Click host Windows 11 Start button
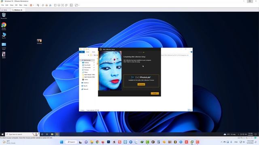The width and height of the screenshot is (259, 145). pyautogui.click(x=62, y=142)
